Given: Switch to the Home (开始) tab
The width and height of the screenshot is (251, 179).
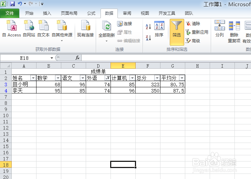Looking at the screenshot, I should pyautogui.click(x=29, y=13).
